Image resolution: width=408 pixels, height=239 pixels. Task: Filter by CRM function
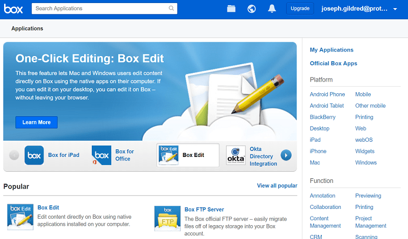point(316,237)
